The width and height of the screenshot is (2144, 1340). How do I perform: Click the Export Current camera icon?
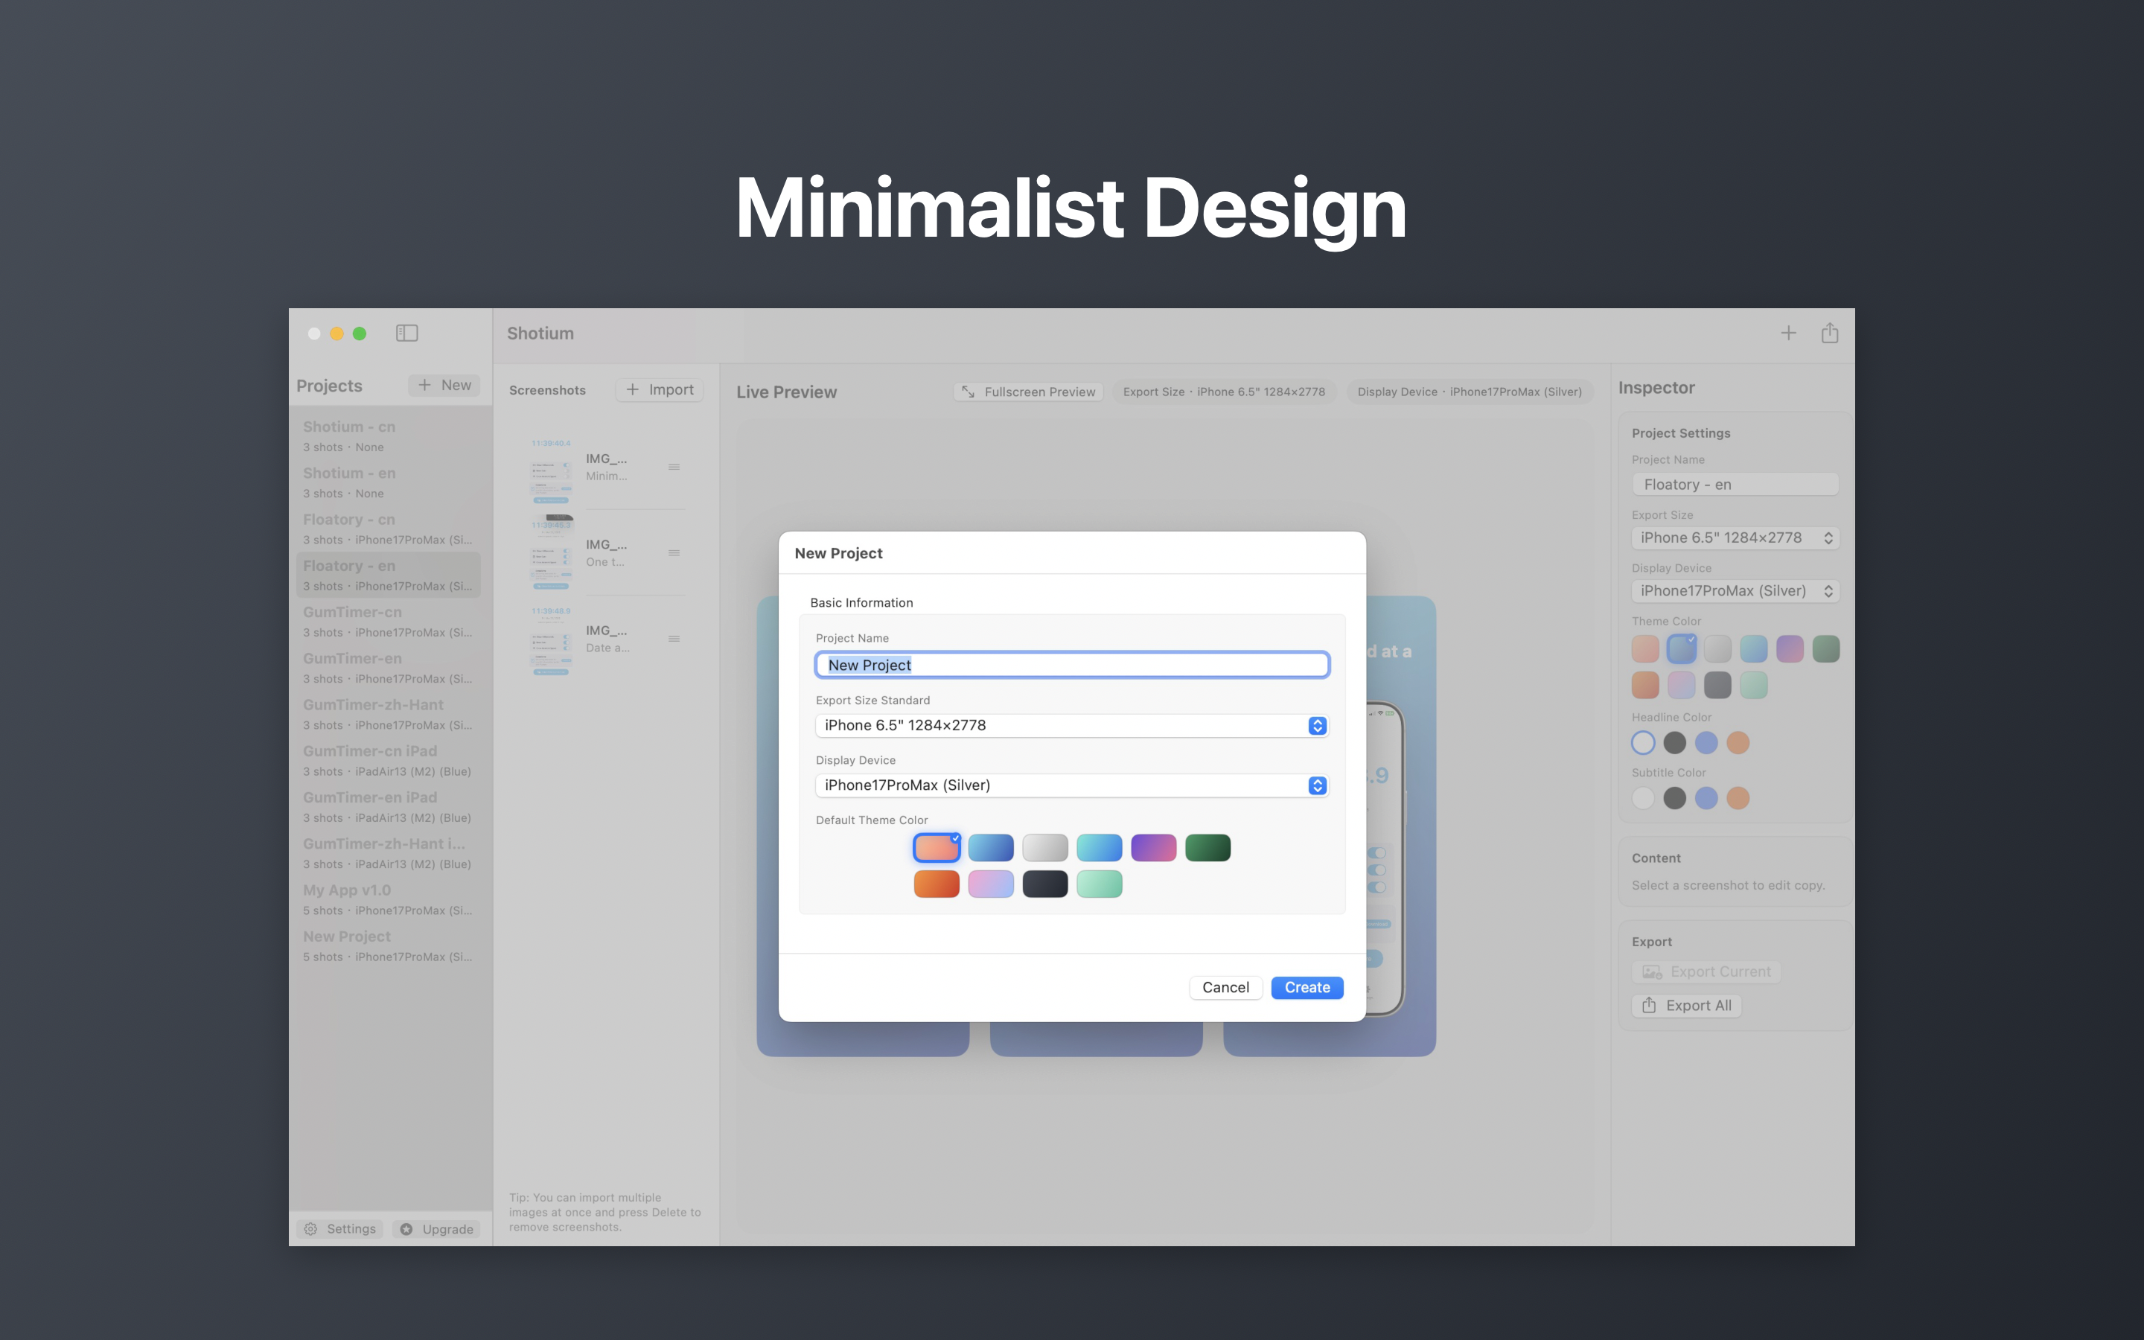tap(1651, 971)
